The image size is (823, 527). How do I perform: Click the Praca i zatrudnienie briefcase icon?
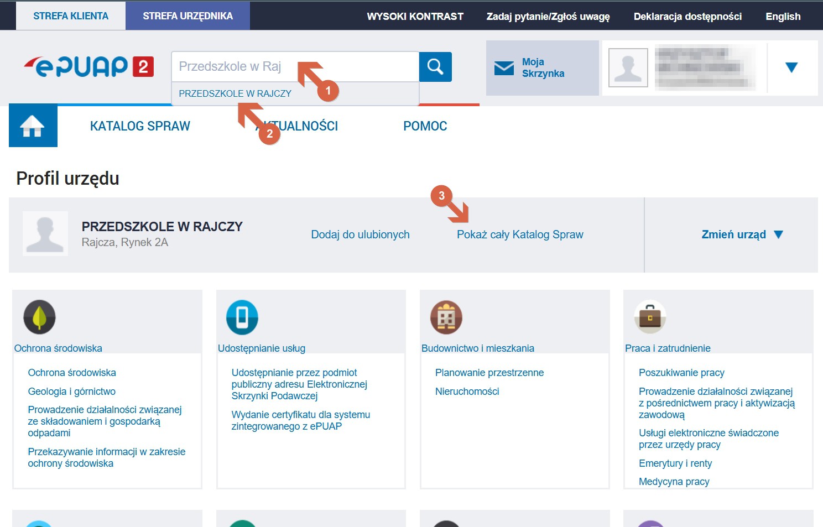650,317
